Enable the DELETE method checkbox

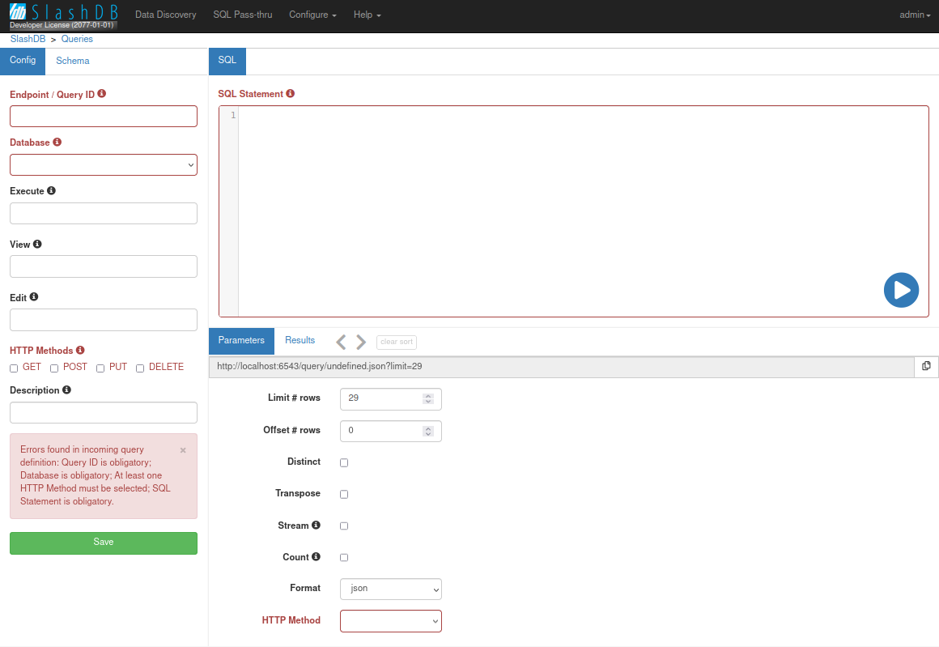140,368
